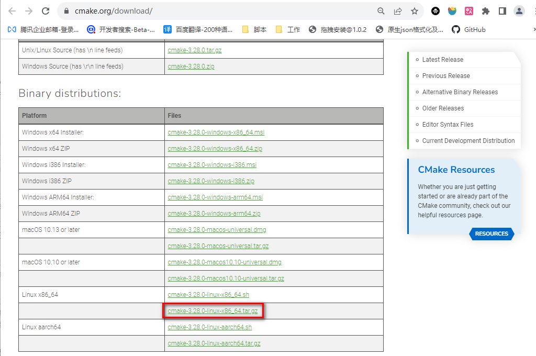536x356 pixels.
Task: Download cmake-3.28.0-macos10.10-universal.dmg
Action: point(225,262)
